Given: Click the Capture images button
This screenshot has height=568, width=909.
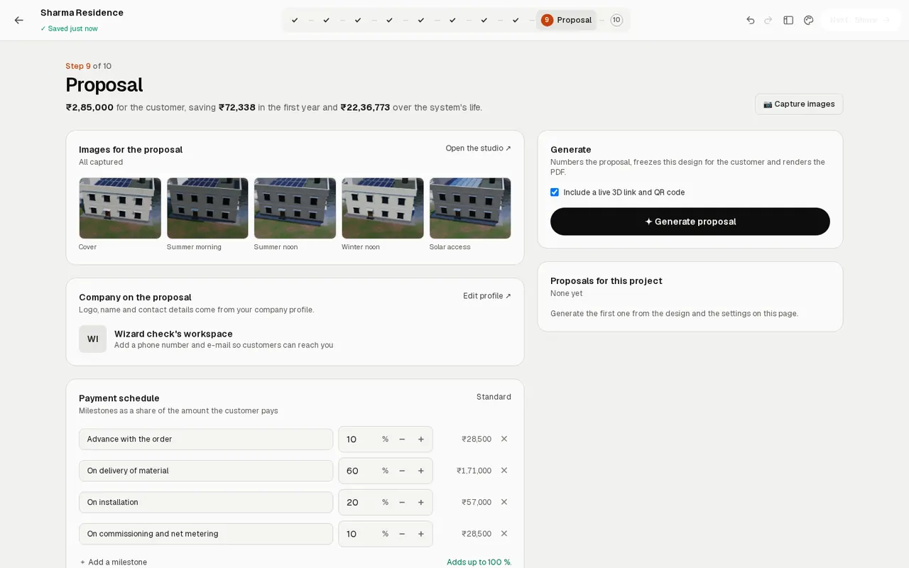Looking at the screenshot, I should [x=799, y=104].
